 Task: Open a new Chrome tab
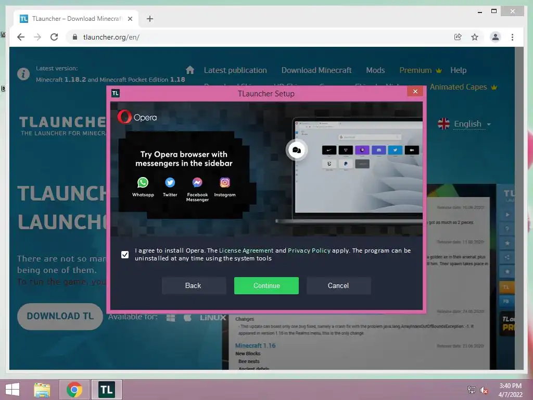pos(150,19)
